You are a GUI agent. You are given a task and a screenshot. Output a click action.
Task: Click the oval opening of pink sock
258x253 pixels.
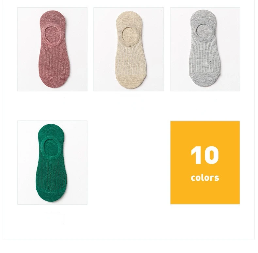pos(53,35)
